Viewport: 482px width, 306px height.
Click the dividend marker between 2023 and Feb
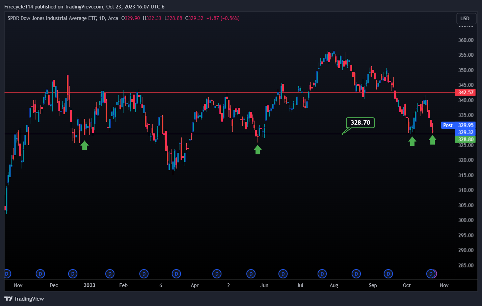click(x=110, y=274)
